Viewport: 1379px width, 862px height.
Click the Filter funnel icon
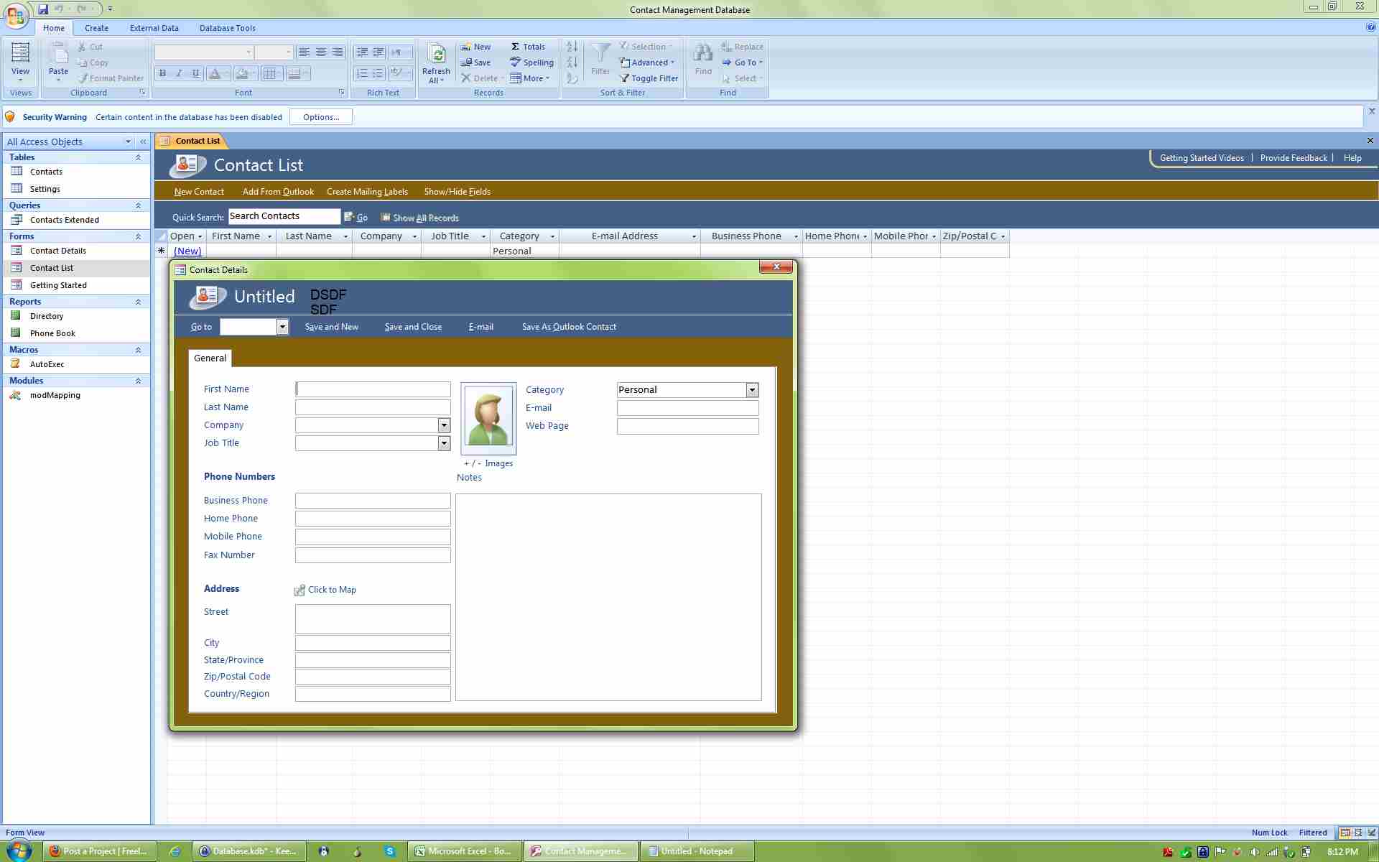[600, 55]
